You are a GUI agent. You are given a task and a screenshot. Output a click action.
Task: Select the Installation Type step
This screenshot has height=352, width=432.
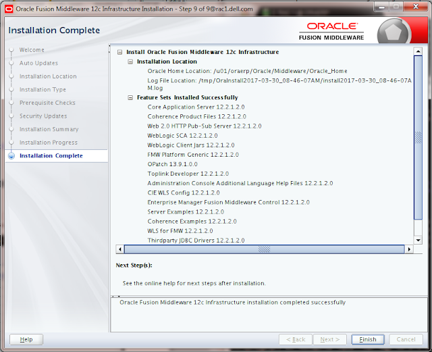(43, 90)
